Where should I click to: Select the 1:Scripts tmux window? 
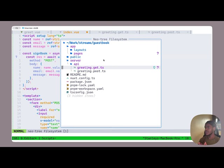[47, 138]
